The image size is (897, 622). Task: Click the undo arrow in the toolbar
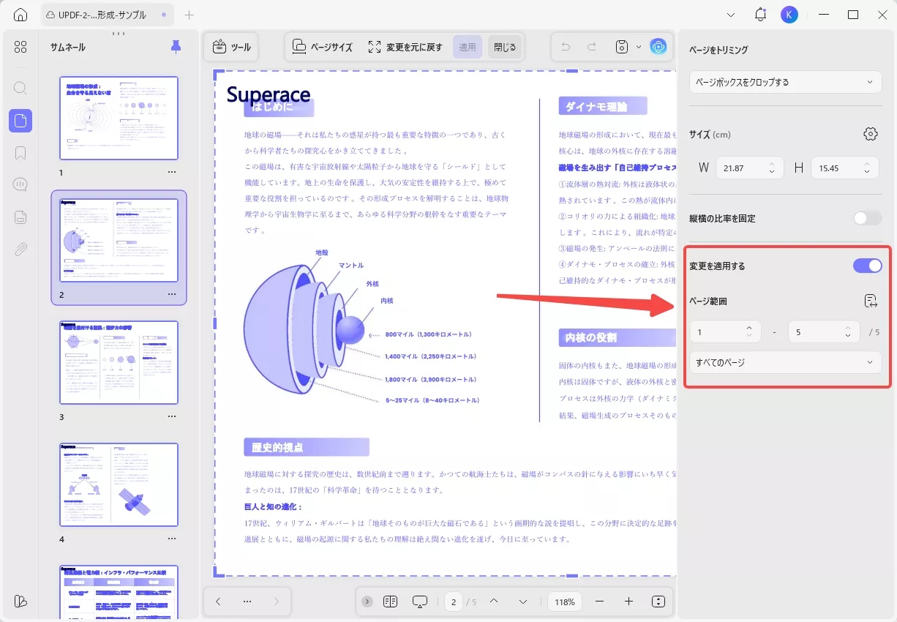pyautogui.click(x=564, y=46)
